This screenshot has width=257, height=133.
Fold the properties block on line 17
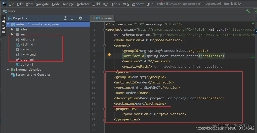pos(104,109)
